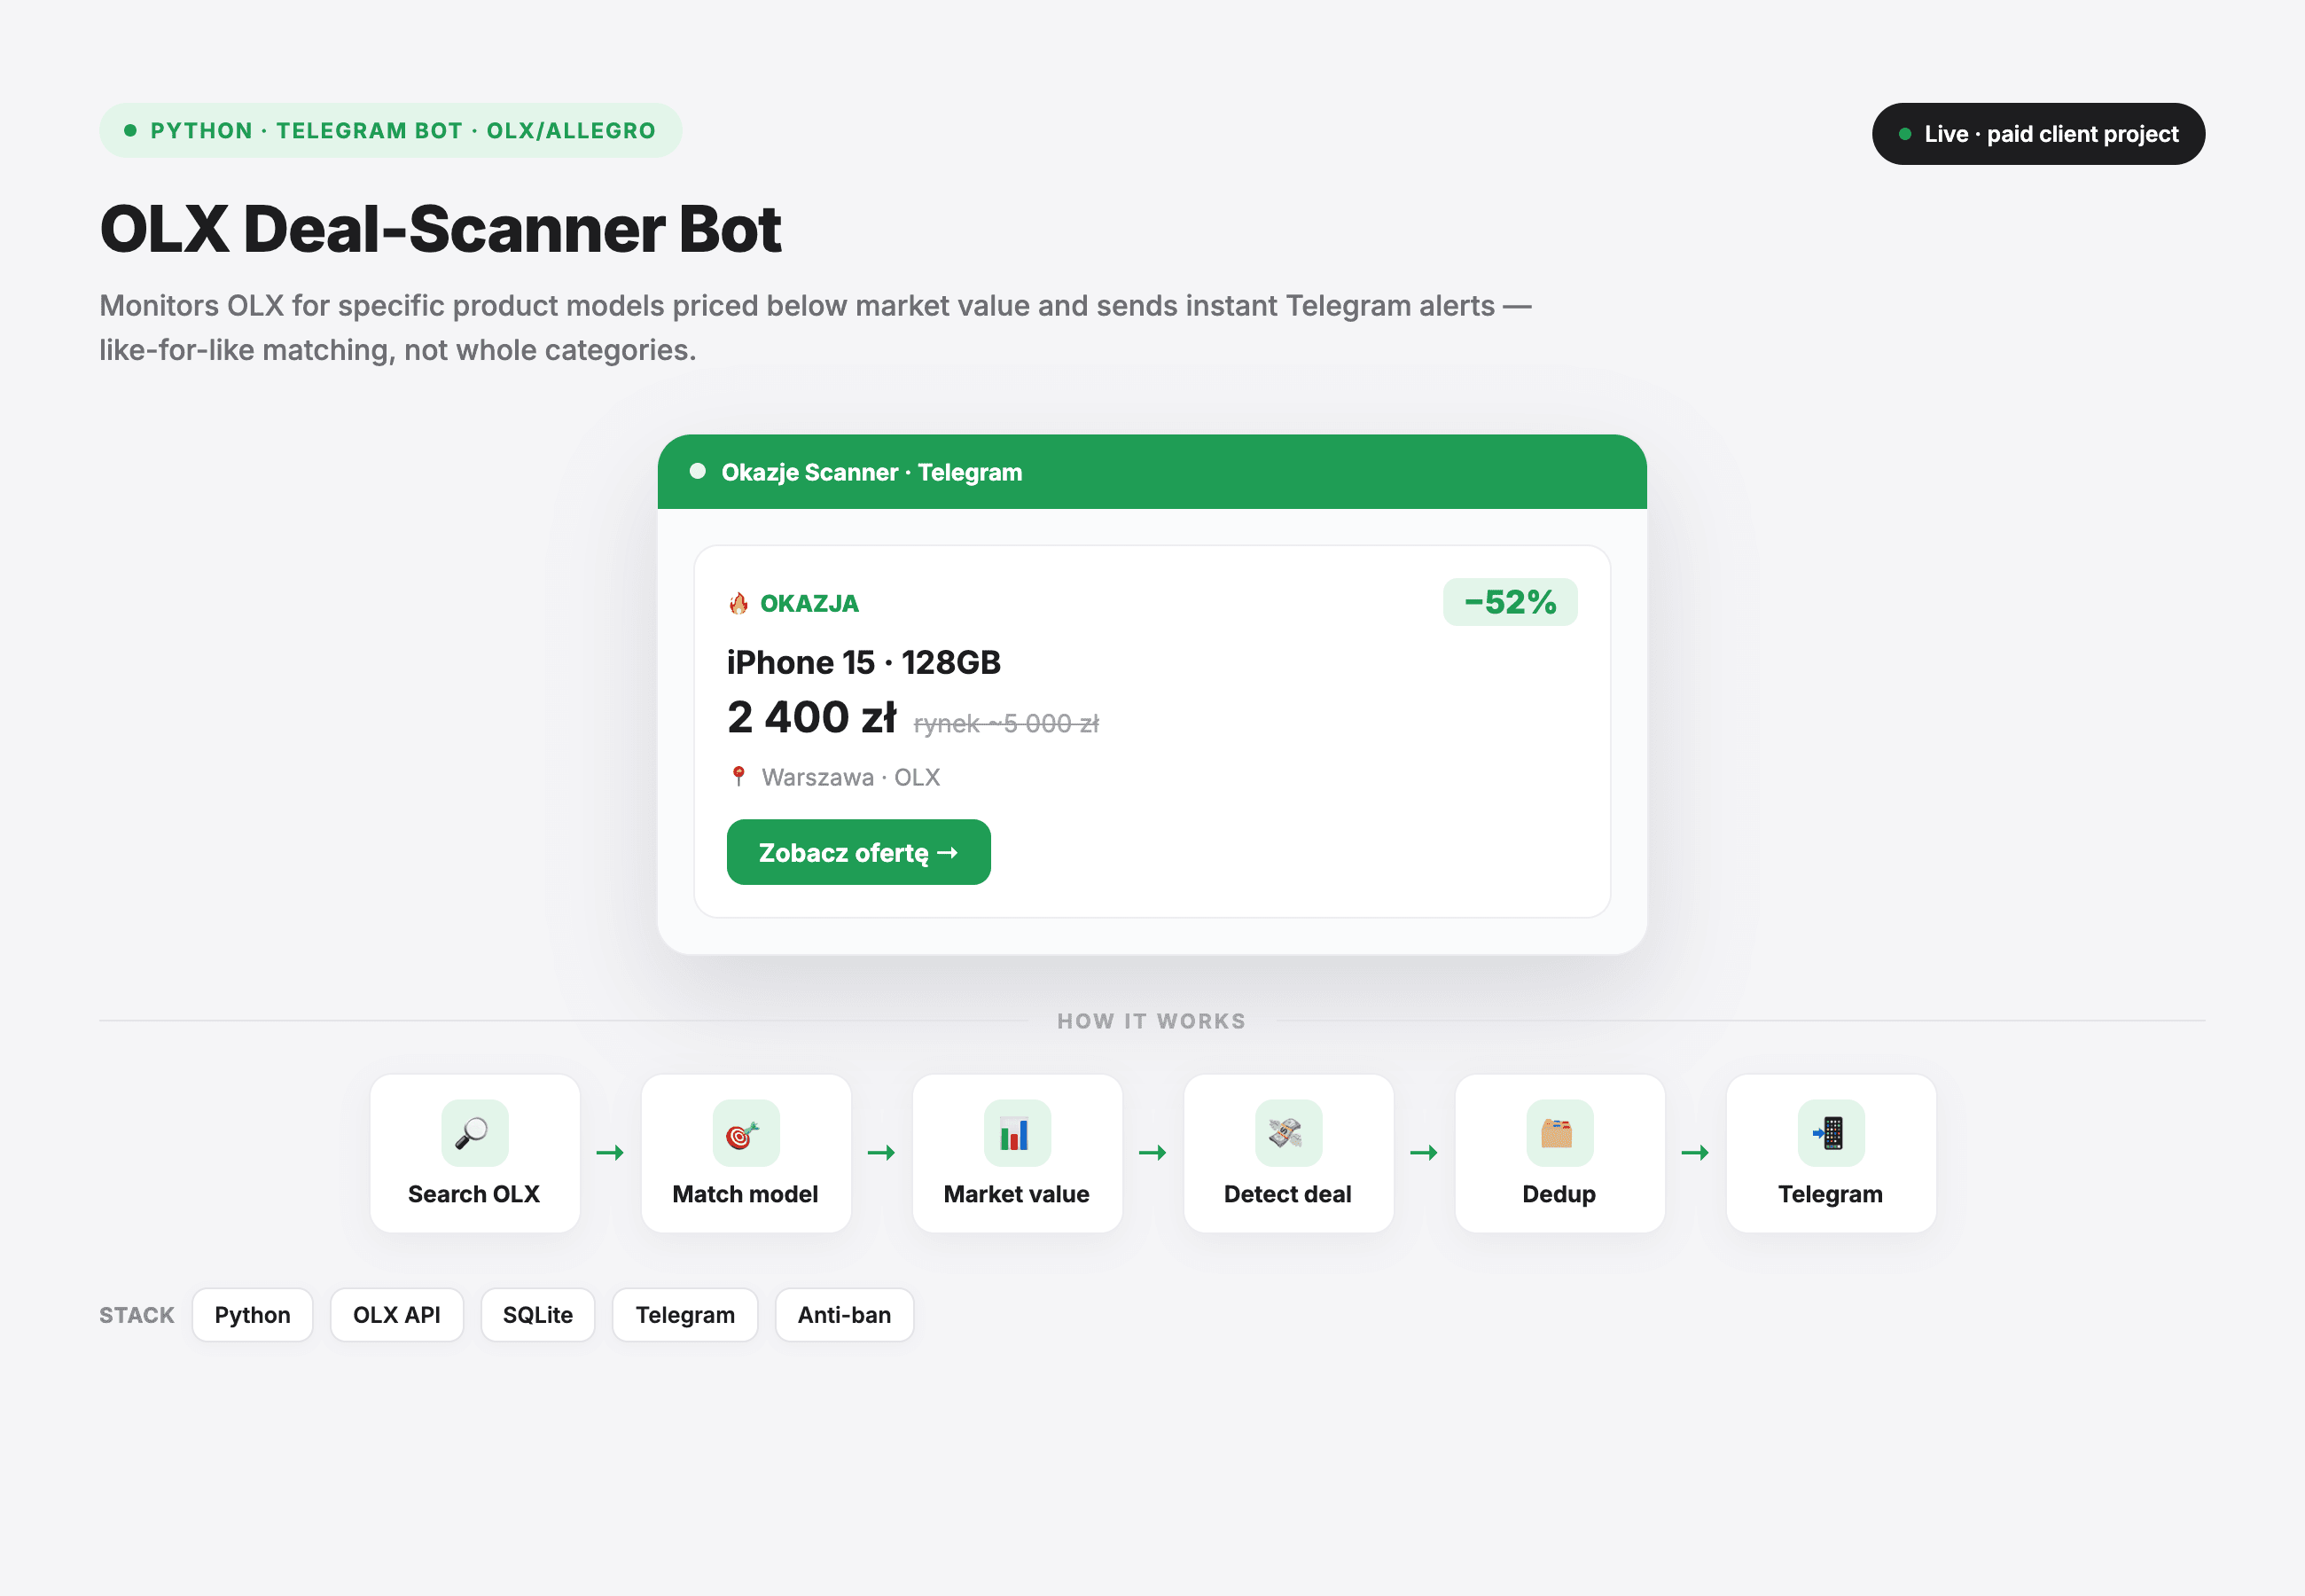Viewport: 2305px width, 1596px height.
Task: Click the Search OLX label
Action: [x=473, y=1194]
